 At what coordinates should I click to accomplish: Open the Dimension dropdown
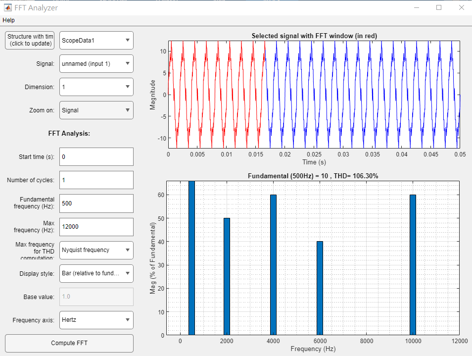click(x=96, y=87)
